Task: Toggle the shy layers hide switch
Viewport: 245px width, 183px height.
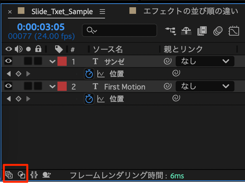Action: pos(186,31)
